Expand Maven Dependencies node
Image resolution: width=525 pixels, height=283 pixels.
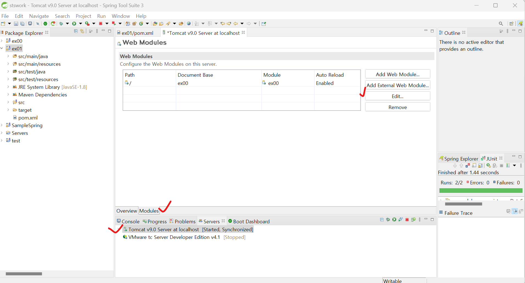coord(8,95)
